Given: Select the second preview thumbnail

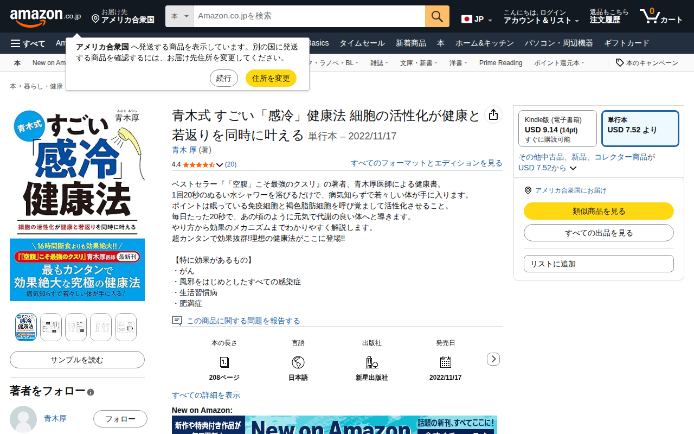Looking at the screenshot, I should pyautogui.click(x=51, y=327).
